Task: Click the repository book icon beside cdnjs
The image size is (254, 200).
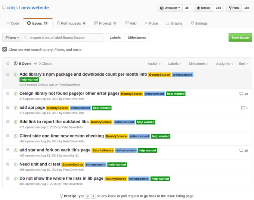Action: 4,7
